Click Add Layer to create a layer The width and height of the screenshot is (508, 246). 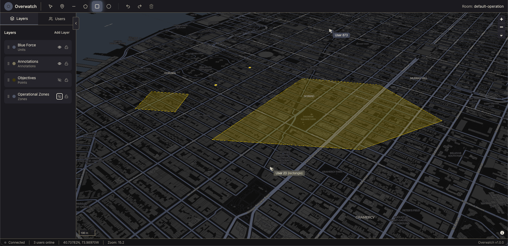coord(62,32)
